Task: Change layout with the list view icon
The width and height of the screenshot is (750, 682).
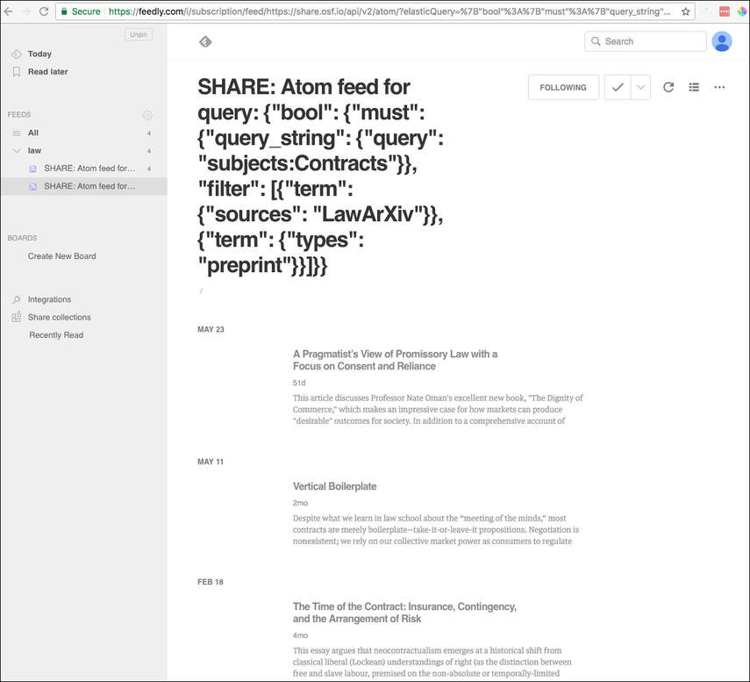Action: pos(694,87)
